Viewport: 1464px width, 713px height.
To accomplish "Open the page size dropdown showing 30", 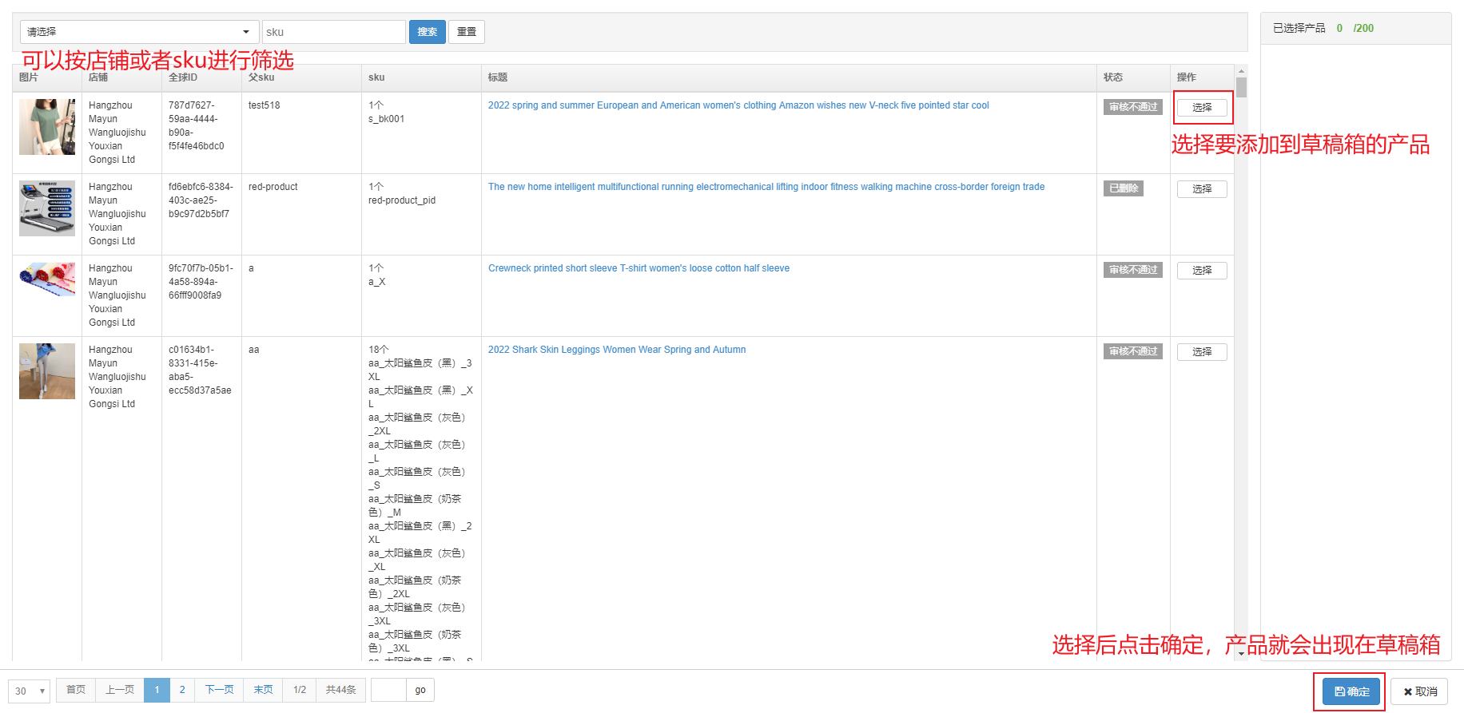I will [x=30, y=691].
